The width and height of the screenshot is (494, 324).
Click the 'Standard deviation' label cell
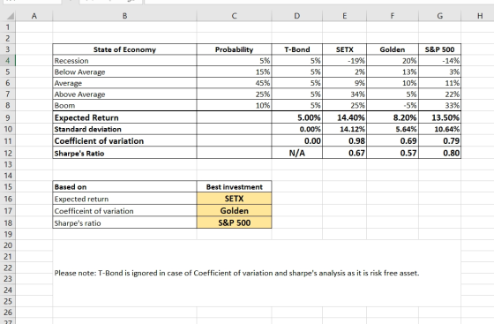coord(124,129)
